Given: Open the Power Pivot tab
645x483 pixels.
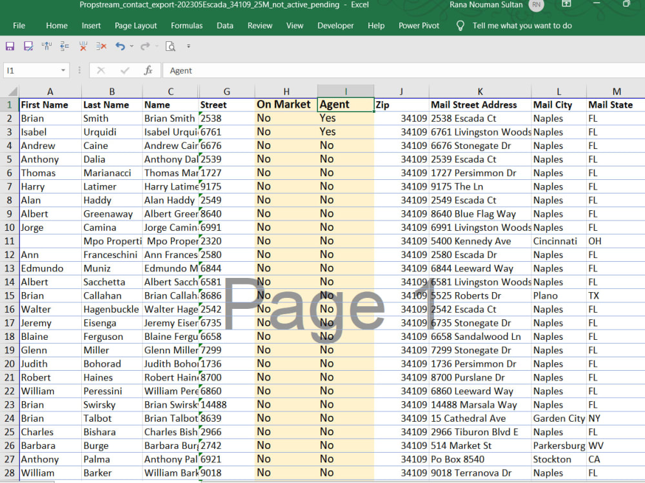Looking at the screenshot, I should 419,26.
